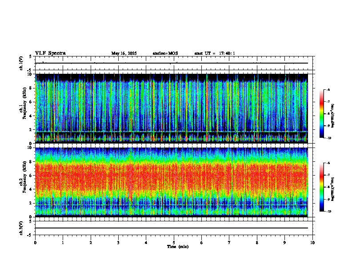Image resolution: width=352 pixels, height=272 pixels.
Task: Click time axis tick label "5"
Action: pyautogui.click(x=174, y=243)
